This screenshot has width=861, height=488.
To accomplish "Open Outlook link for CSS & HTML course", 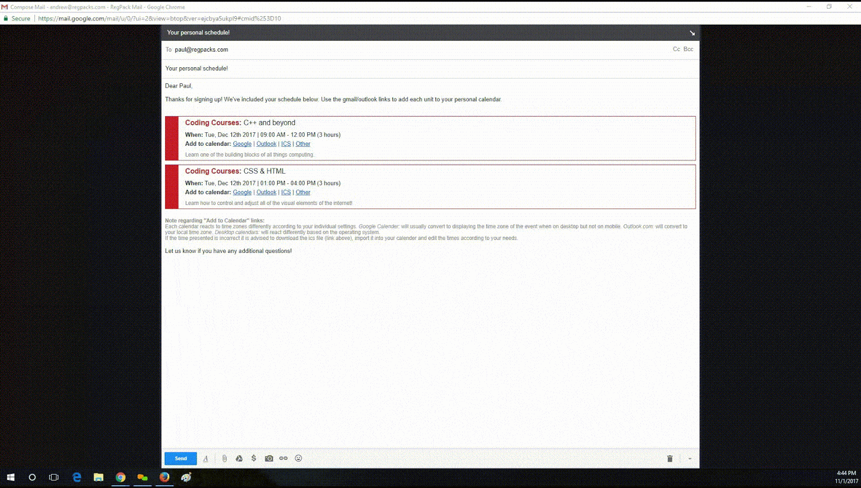I will click(x=266, y=193).
